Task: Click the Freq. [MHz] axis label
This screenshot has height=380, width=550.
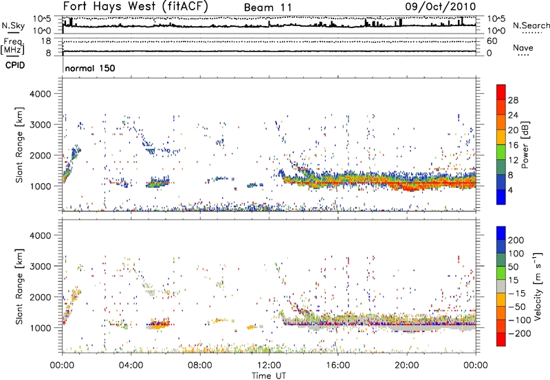Action: pos(12,46)
